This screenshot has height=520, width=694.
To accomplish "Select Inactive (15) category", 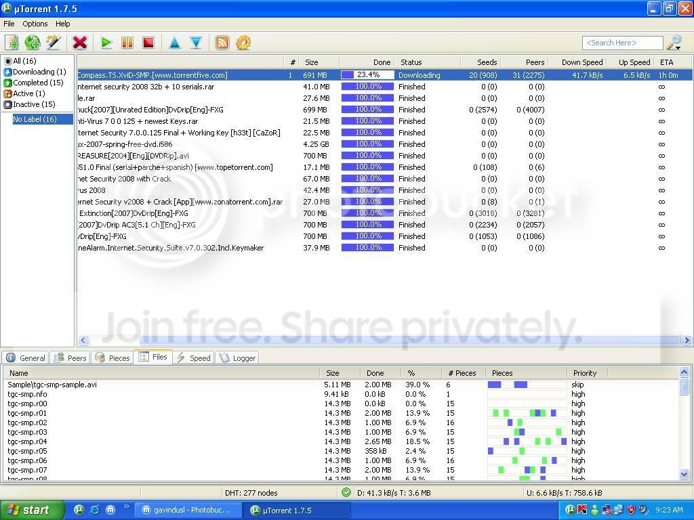I will coord(30,105).
